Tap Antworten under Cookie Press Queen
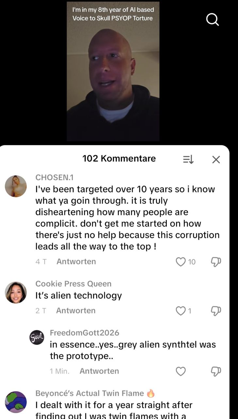The height and width of the screenshot is (419, 238). pos(76,311)
